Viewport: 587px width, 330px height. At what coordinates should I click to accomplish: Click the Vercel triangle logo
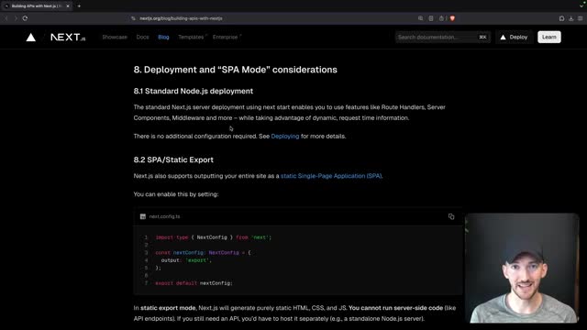click(x=30, y=37)
